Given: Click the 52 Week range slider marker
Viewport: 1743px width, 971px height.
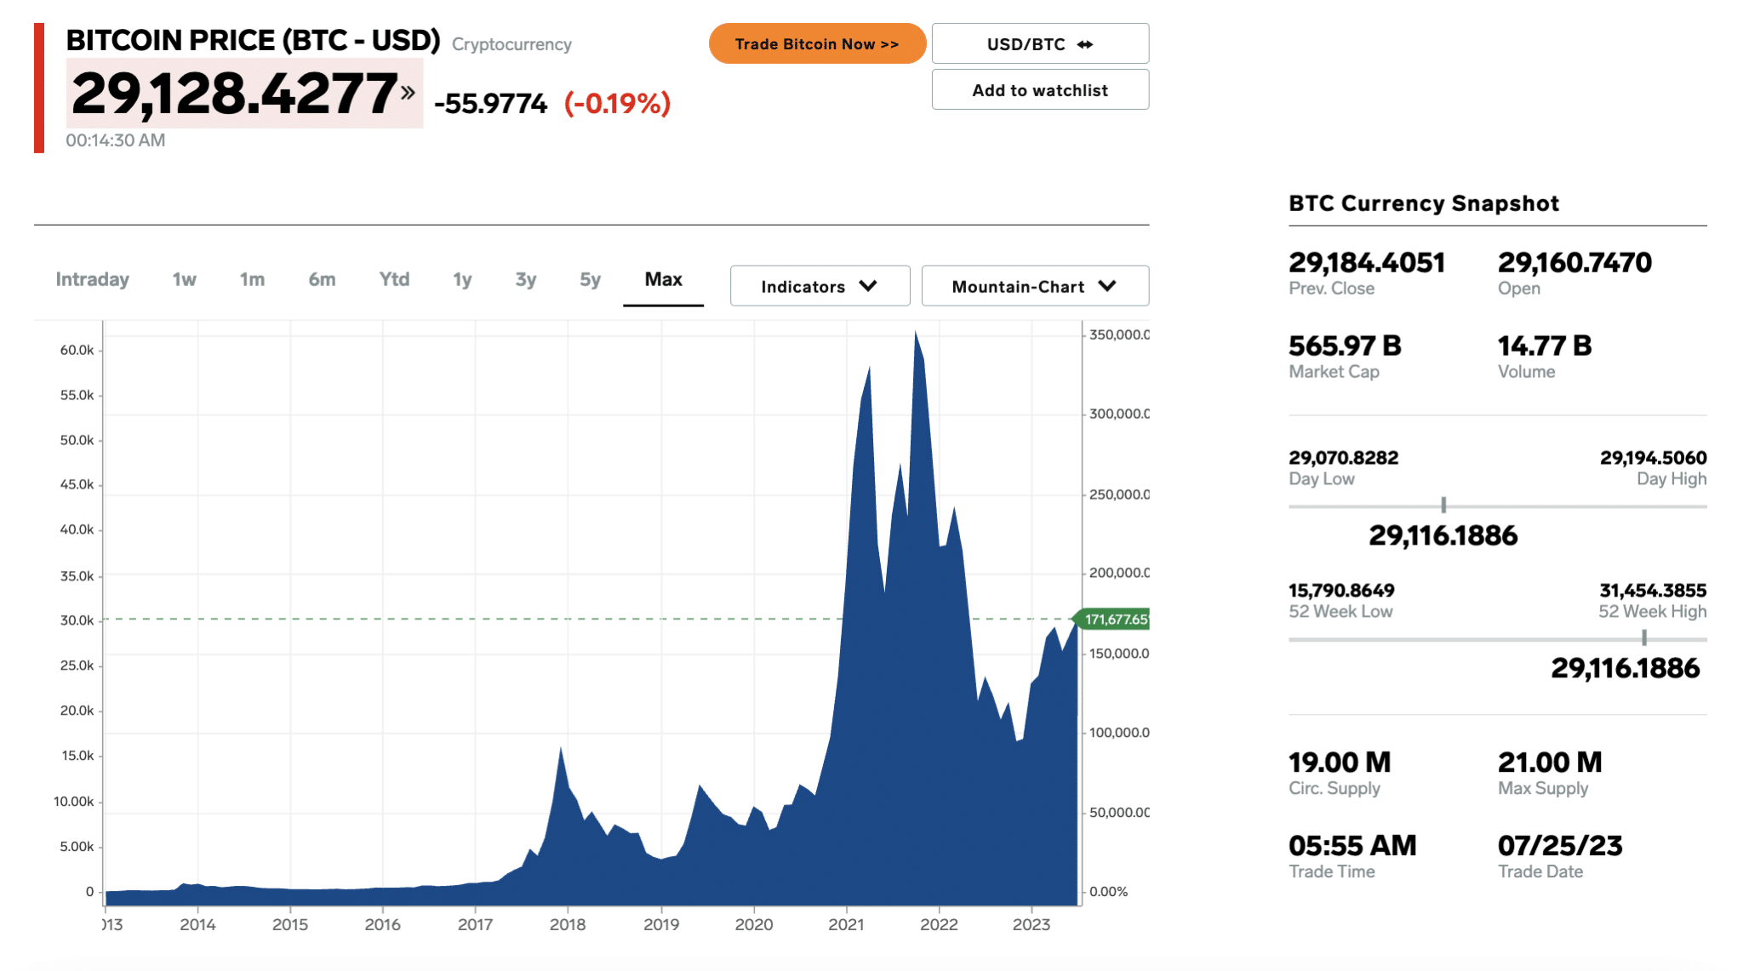Looking at the screenshot, I should (1644, 637).
